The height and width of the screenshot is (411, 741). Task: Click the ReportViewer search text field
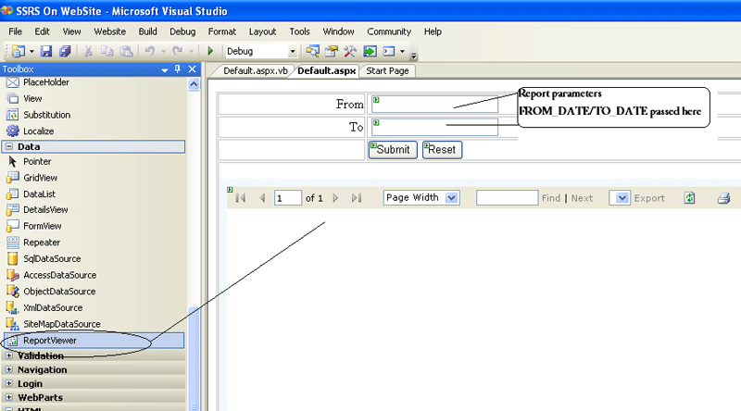(507, 198)
